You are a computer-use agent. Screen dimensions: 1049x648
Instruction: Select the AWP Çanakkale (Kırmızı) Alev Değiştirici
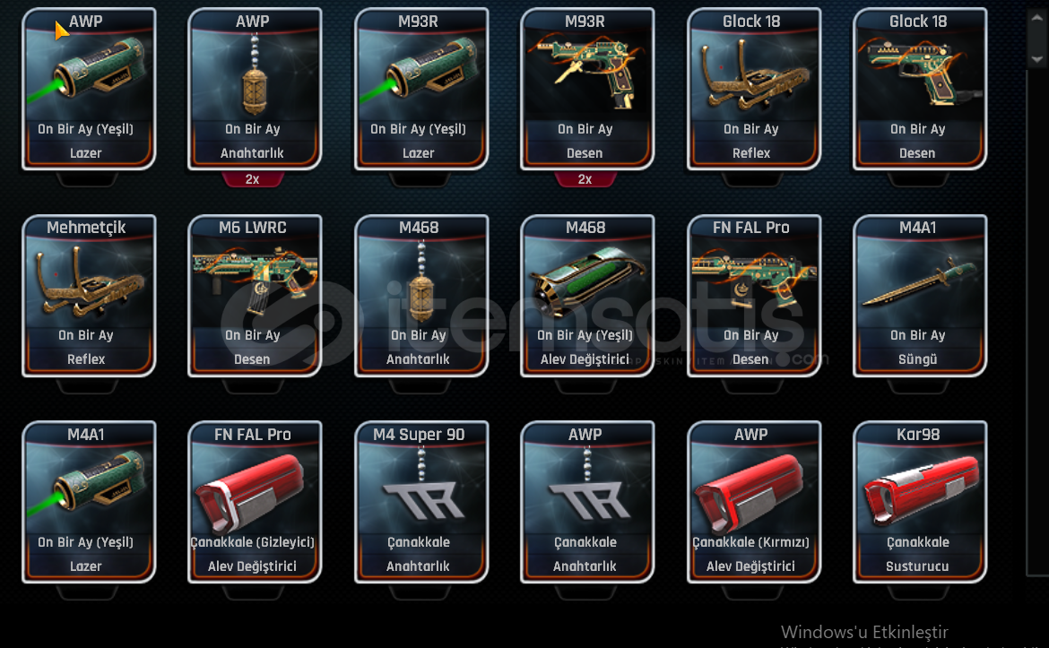[x=754, y=502]
